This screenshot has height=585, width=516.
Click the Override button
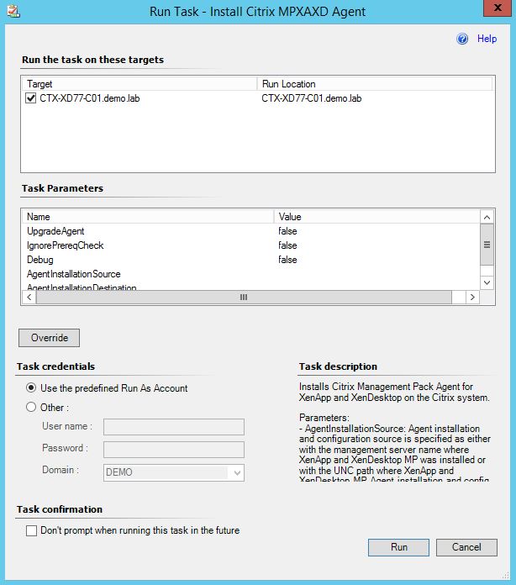[x=49, y=338]
